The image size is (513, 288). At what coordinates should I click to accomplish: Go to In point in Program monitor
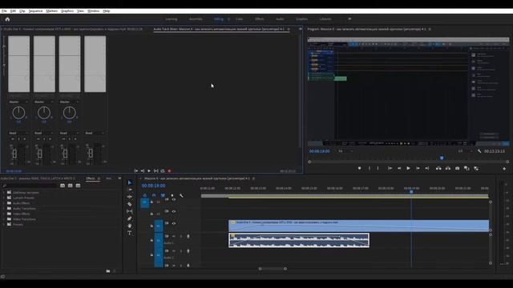(x=390, y=168)
